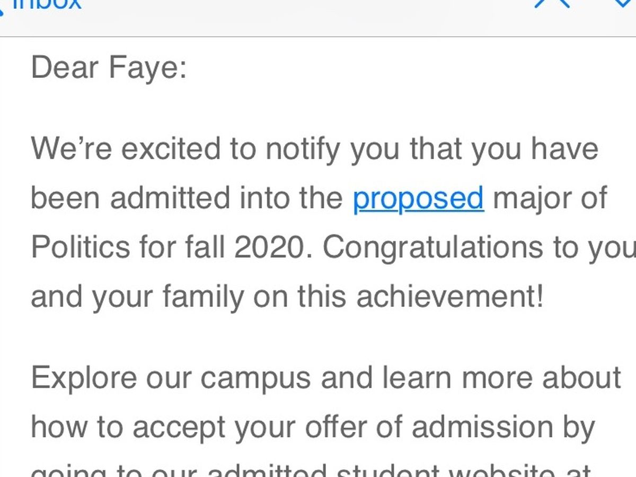Click the partially visible "student website" text
This screenshot has height=477, width=636.
point(419,471)
